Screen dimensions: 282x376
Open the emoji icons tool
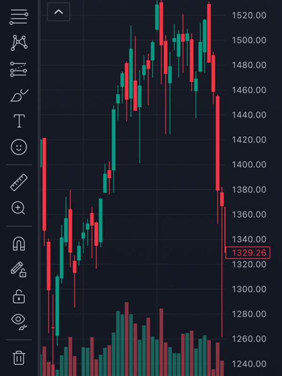(19, 148)
